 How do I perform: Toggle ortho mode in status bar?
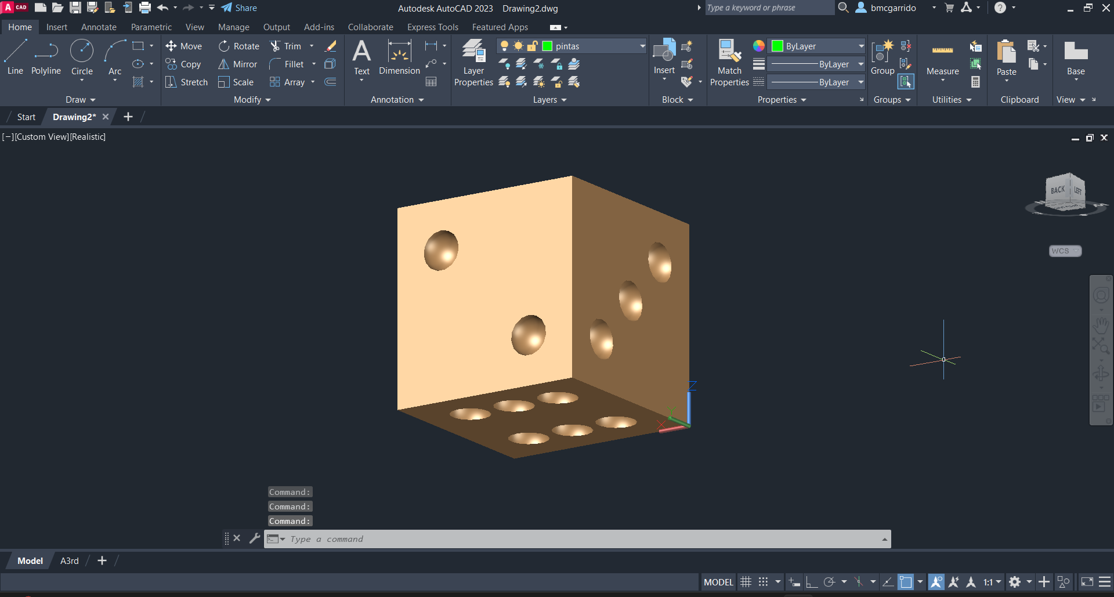click(x=812, y=582)
